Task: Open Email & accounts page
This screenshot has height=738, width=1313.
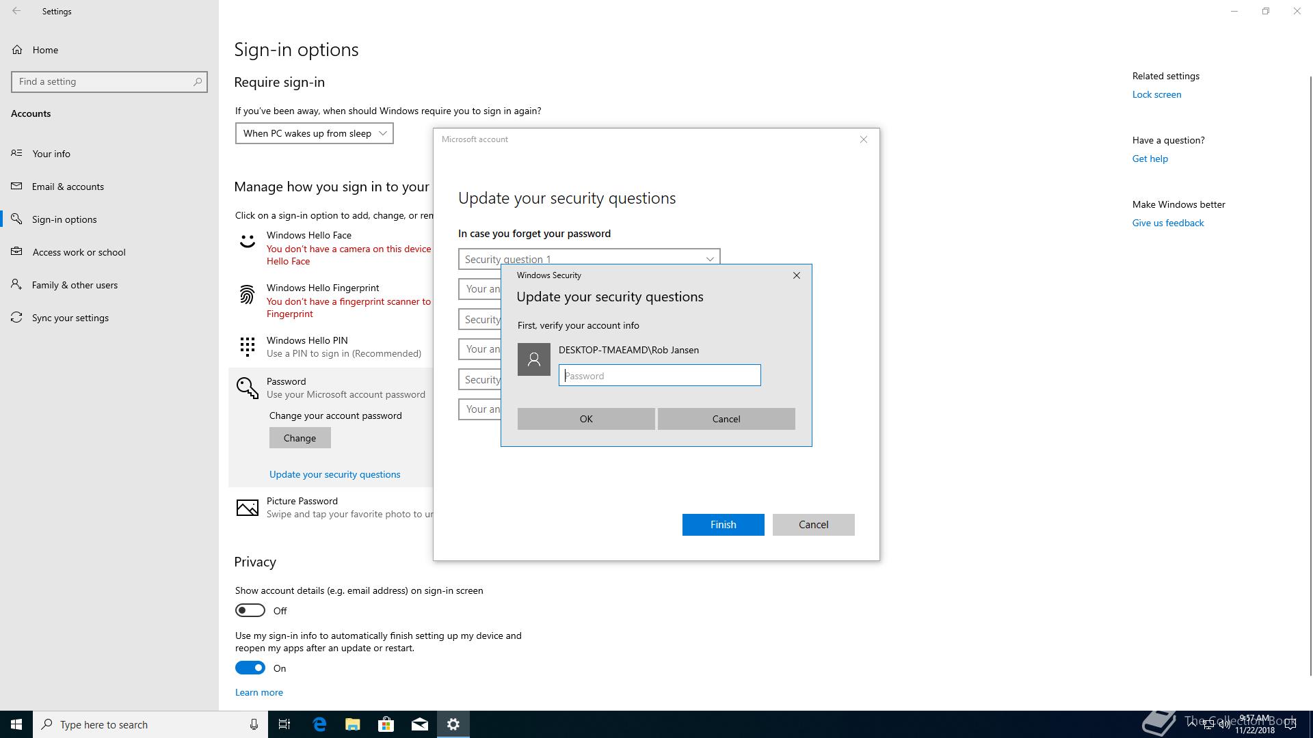Action: 68,187
